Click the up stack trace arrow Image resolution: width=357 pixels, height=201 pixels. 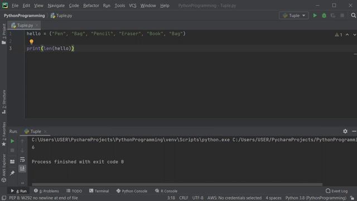[22, 141]
